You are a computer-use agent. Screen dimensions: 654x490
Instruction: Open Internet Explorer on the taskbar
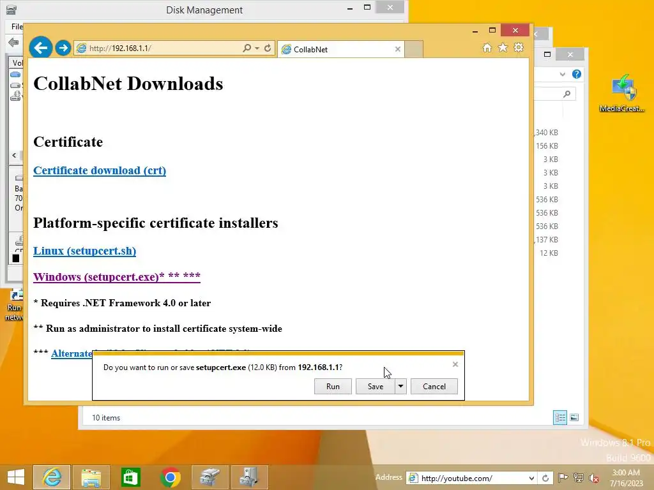(x=52, y=477)
